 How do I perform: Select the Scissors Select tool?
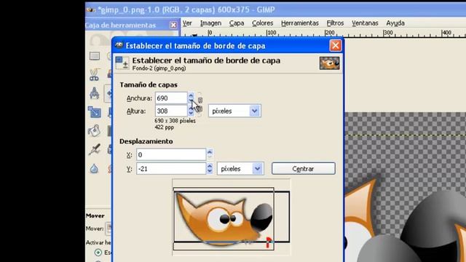tap(94, 74)
